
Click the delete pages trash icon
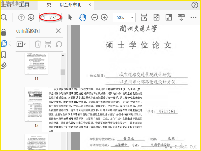pos(38,44)
